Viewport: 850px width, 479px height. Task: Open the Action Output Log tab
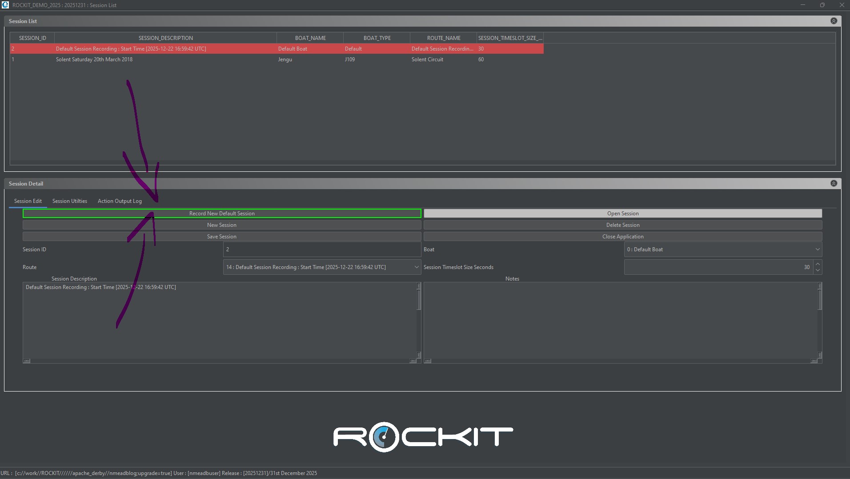tap(120, 201)
